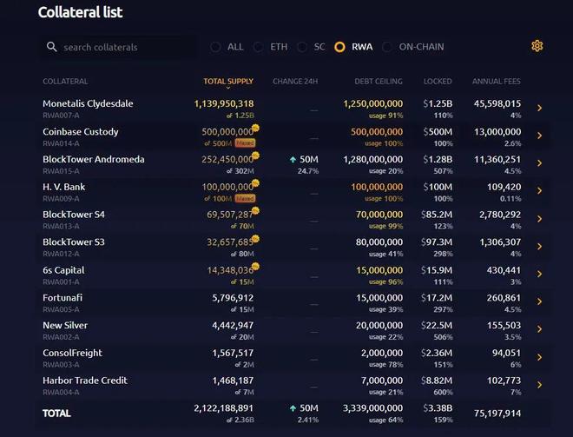Open the New Silver collateral entry
Image resolution: width=573 pixels, height=437 pixels.
65,325
